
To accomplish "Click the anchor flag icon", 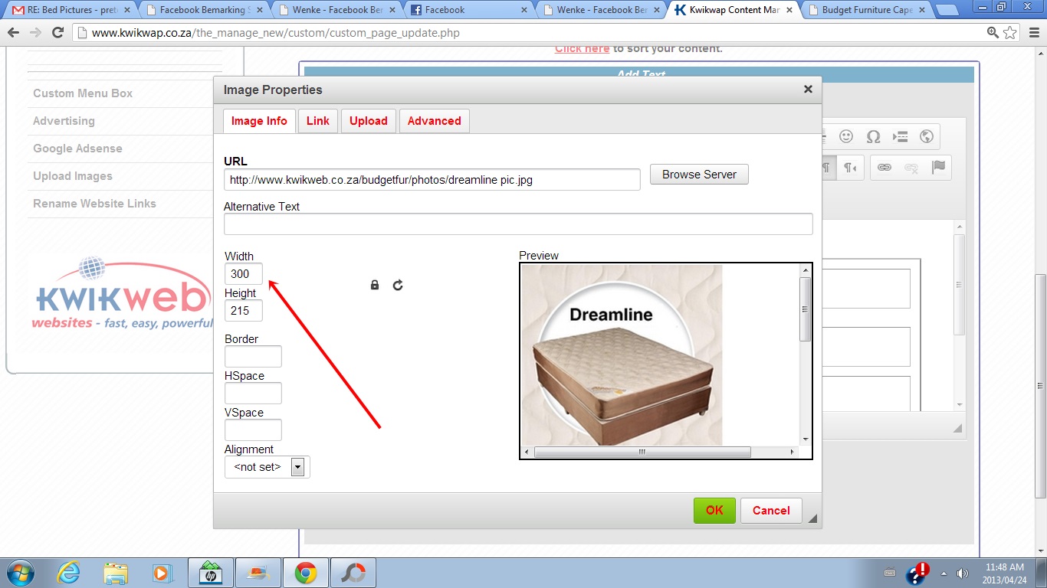I will [x=938, y=168].
